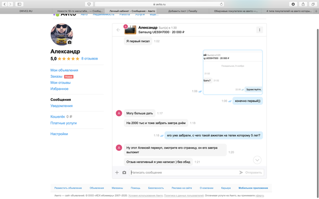Toggle Safari's sidebar button
This screenshot has height=199, width=319.
[19, 4]
